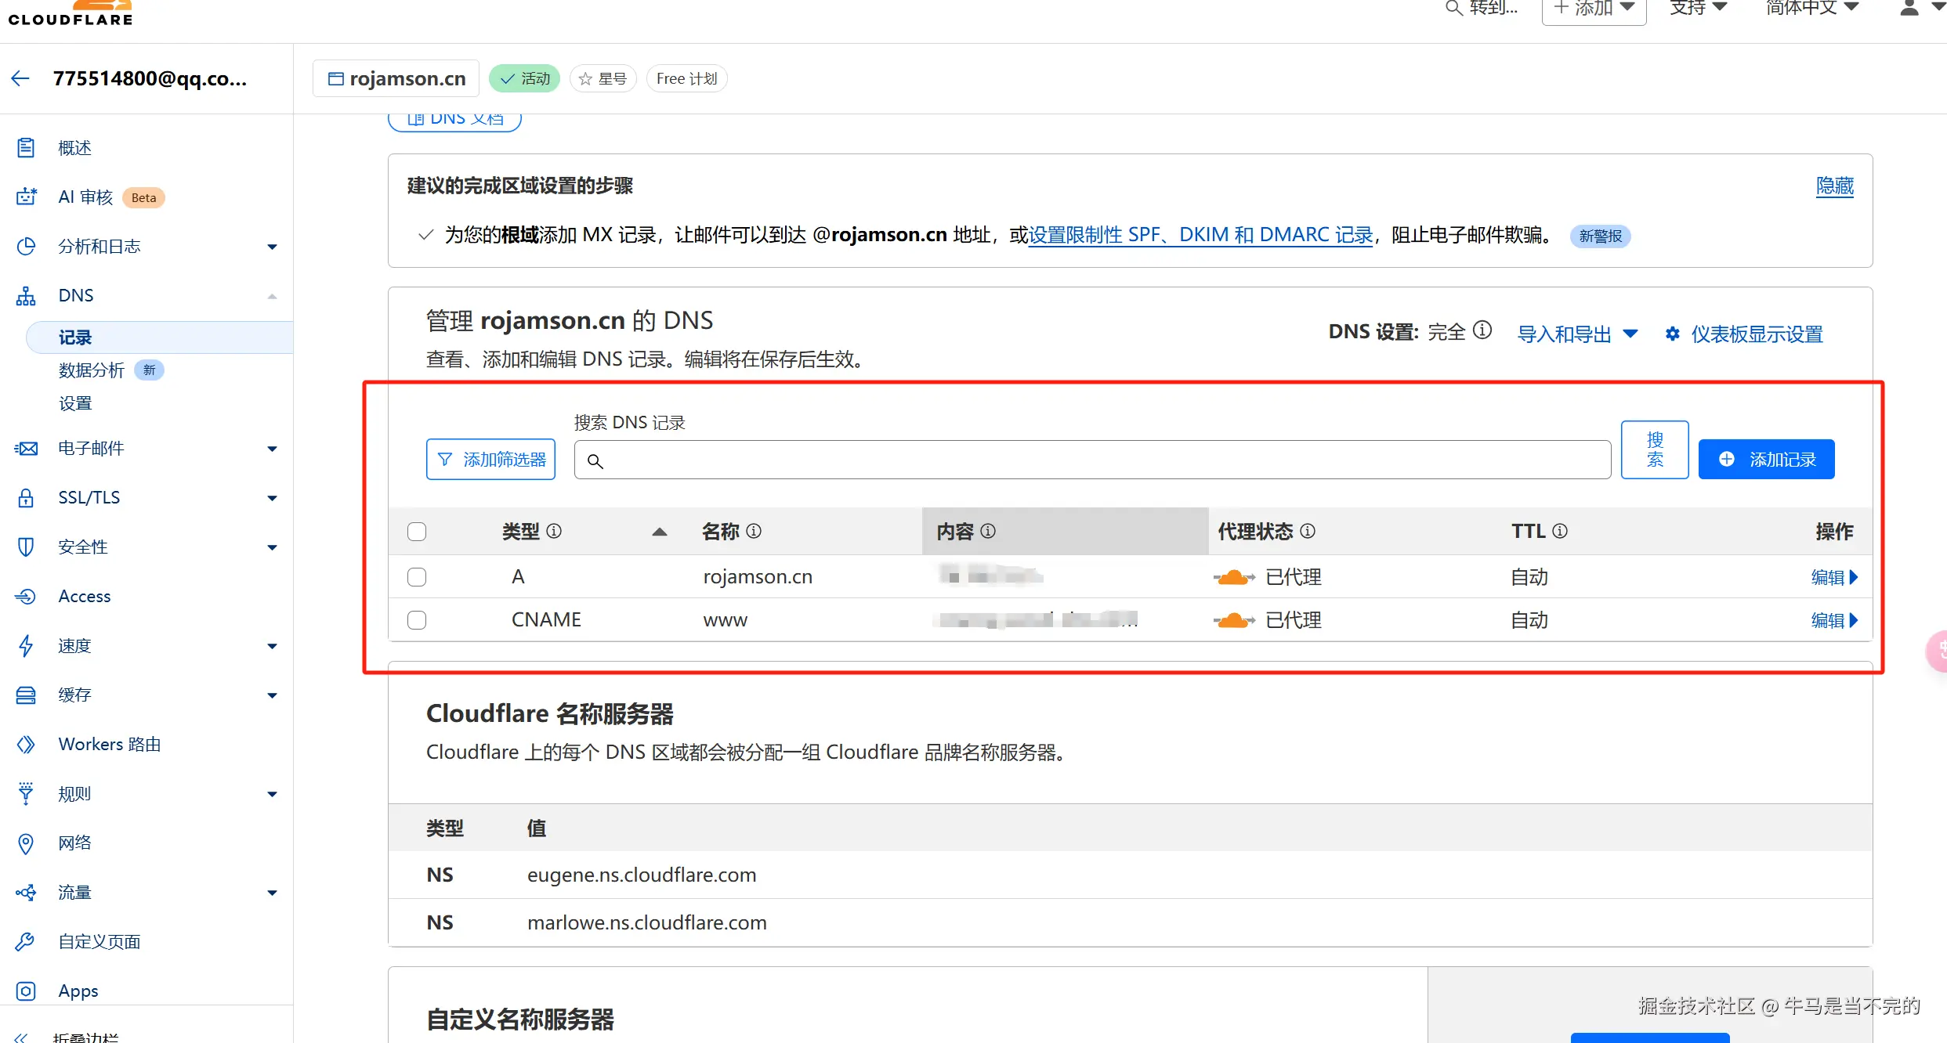Click the info icon next to TTL column
This screenshot has width=1947, height=1043.
point(1560,531)
